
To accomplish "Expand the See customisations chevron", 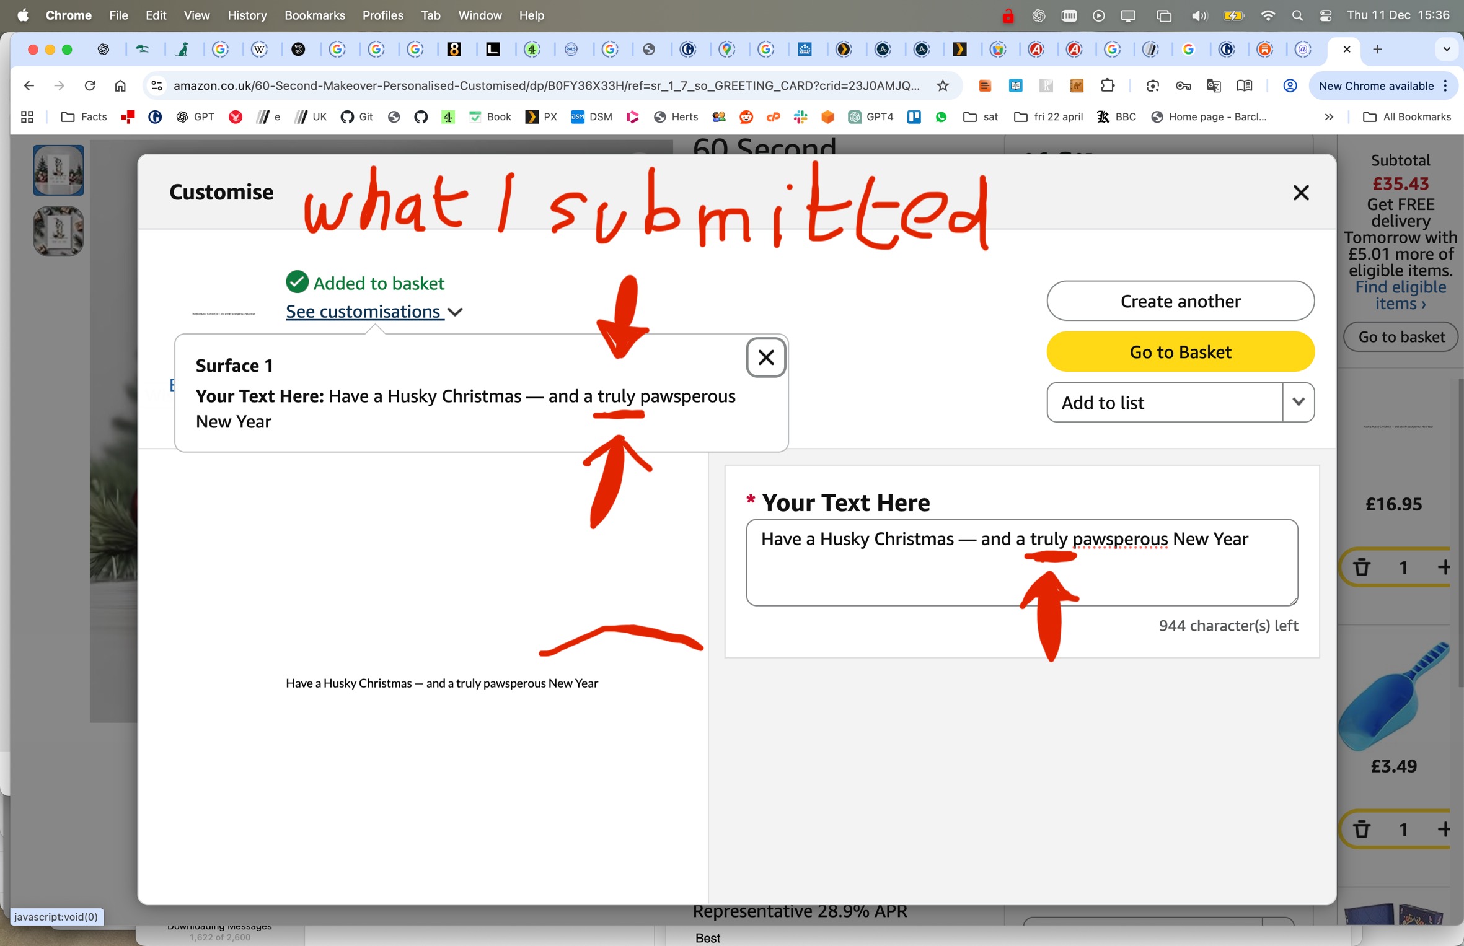I will tap(455, 312).
